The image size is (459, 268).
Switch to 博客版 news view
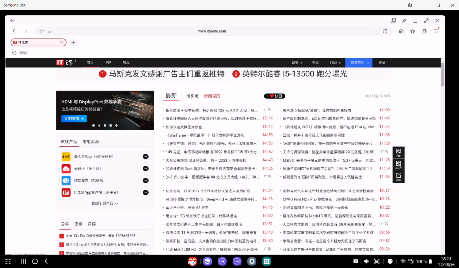click(192, 96)
